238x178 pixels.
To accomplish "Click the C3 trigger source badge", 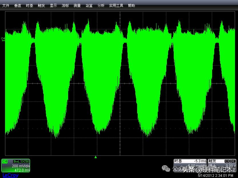I will point(227,161).
